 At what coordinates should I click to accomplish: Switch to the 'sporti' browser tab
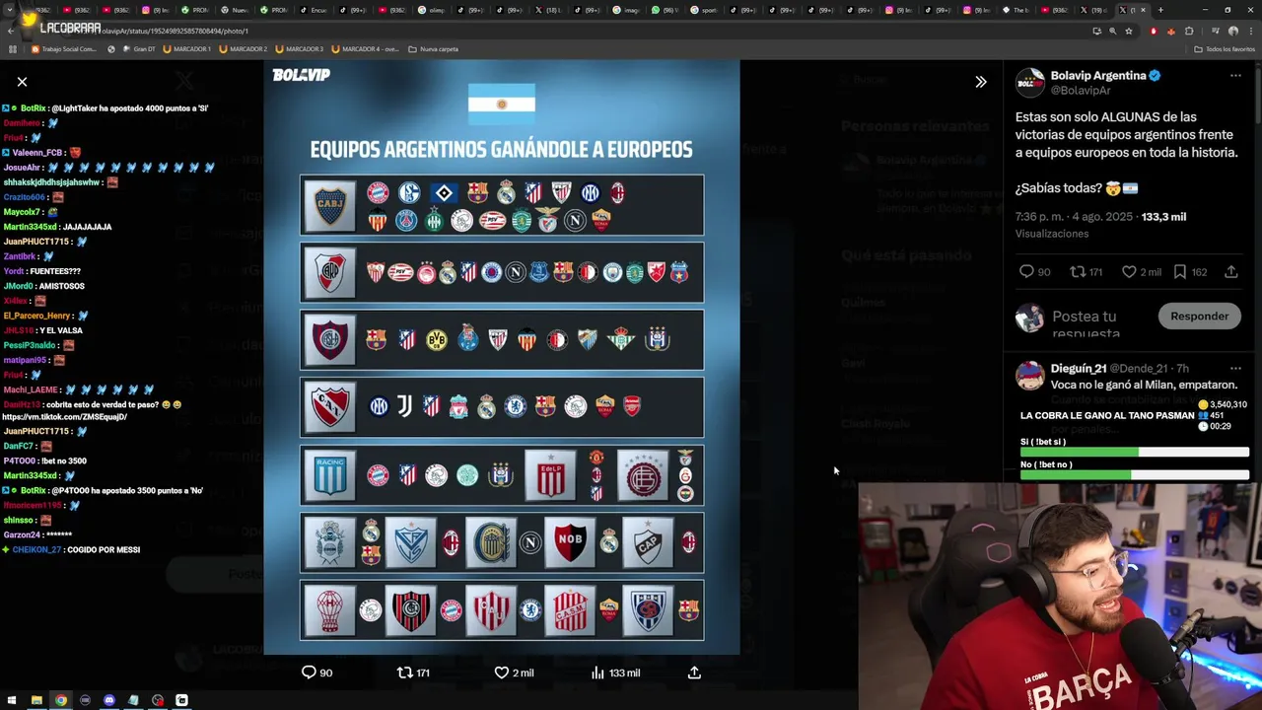pyautogui.click(x=704, y=10)
